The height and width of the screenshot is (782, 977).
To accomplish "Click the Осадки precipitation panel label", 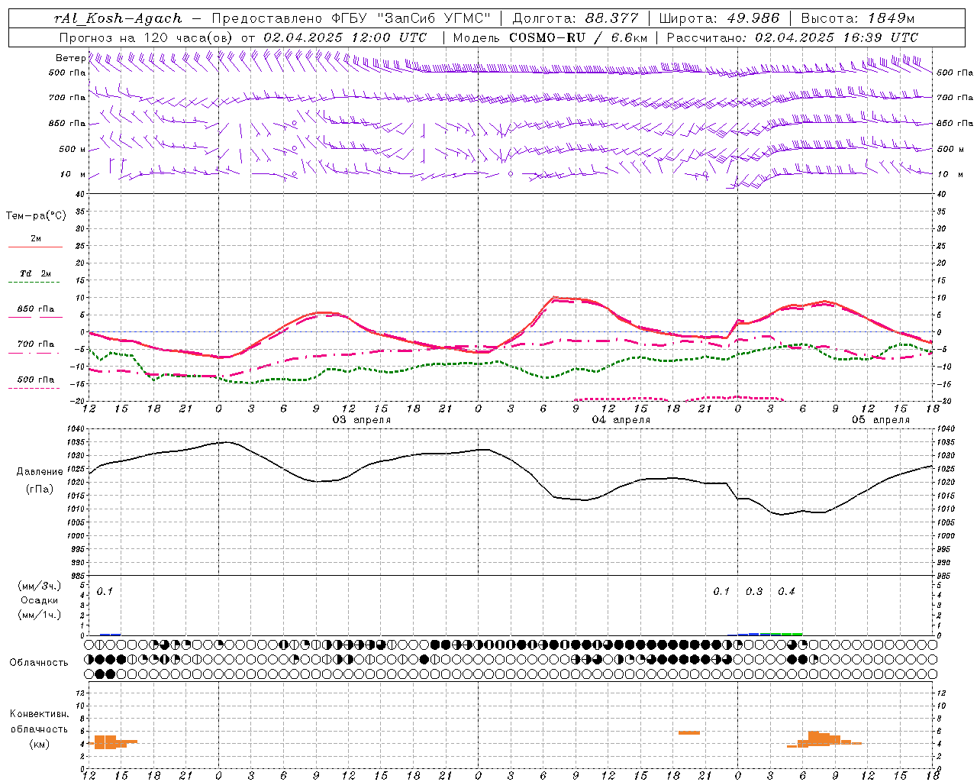I will click(x=39, y=600).
